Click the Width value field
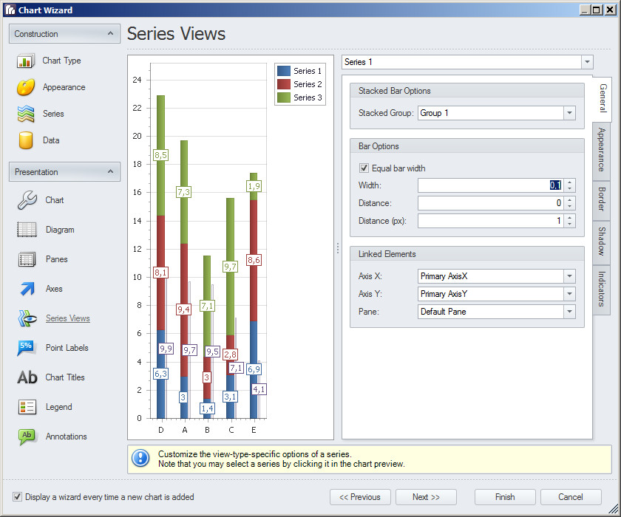Image resolution: width=621 pixels, height=517 pixels. point(491,185)
